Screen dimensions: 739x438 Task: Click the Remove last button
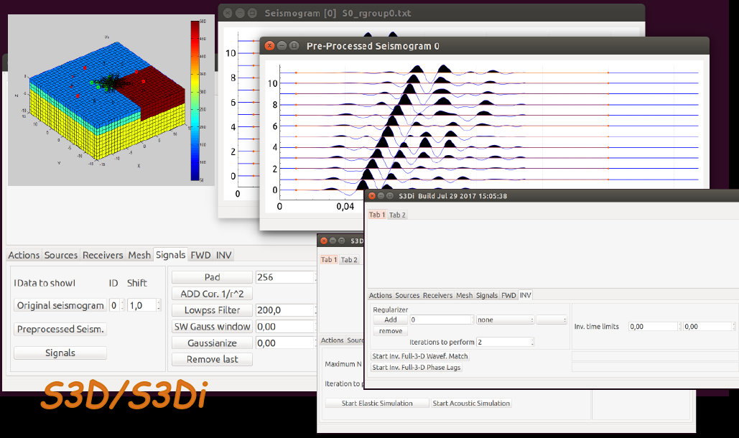click(212, 359)
